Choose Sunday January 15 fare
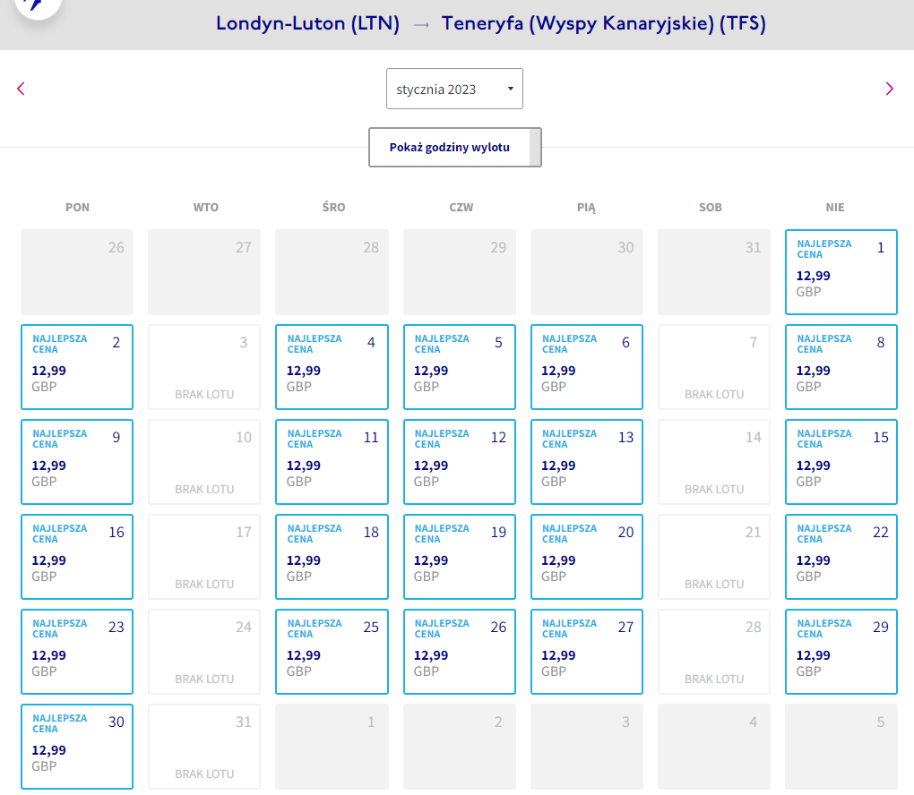Viewport: 914px width, 795px height. [x=841, y=462]
